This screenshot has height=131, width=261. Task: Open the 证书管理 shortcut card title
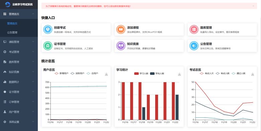click(60, 44)
